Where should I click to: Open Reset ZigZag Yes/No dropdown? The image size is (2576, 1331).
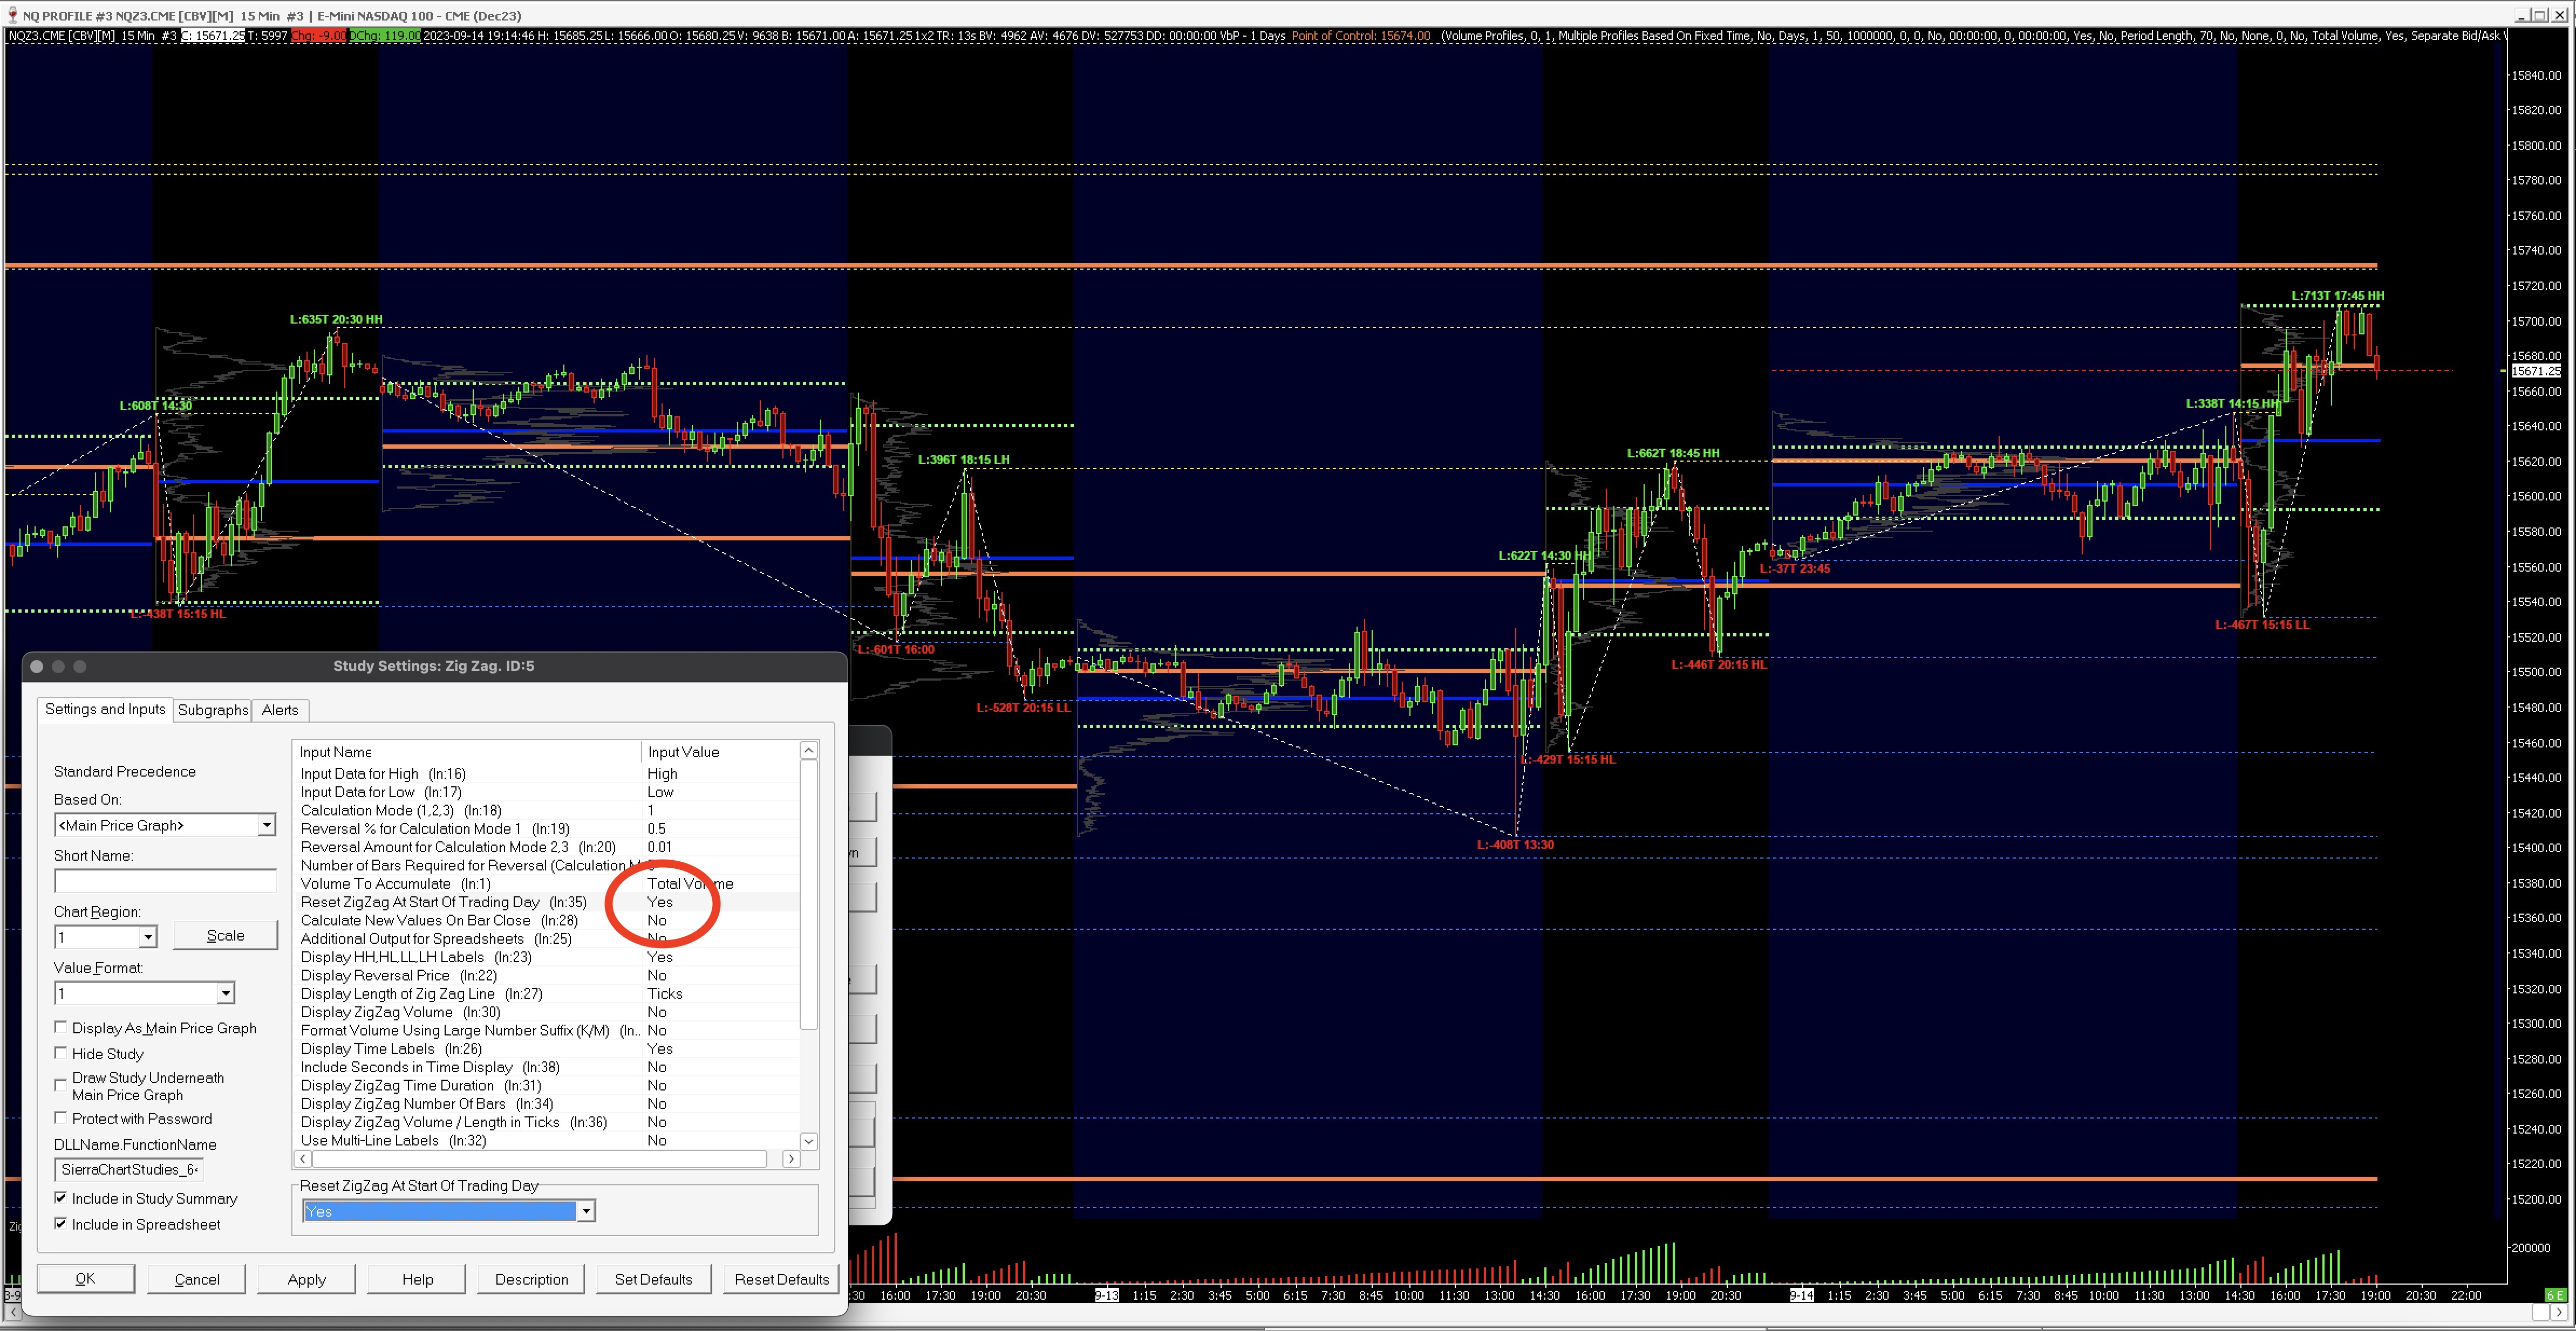(x=586, y=1211)
